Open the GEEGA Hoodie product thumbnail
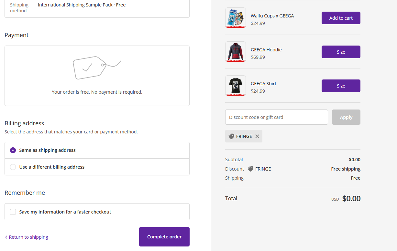 (x=235, y=52)
